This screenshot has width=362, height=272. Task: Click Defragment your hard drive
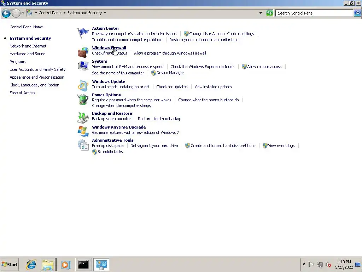pos(154,146)
